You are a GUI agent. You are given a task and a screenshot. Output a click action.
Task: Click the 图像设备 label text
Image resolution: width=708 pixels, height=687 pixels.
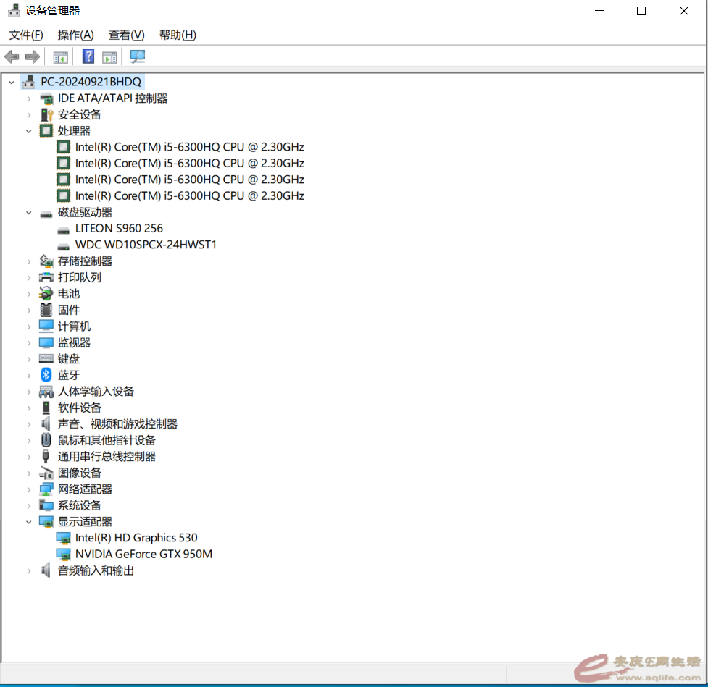pyautogui.click(x=80, y=473)
